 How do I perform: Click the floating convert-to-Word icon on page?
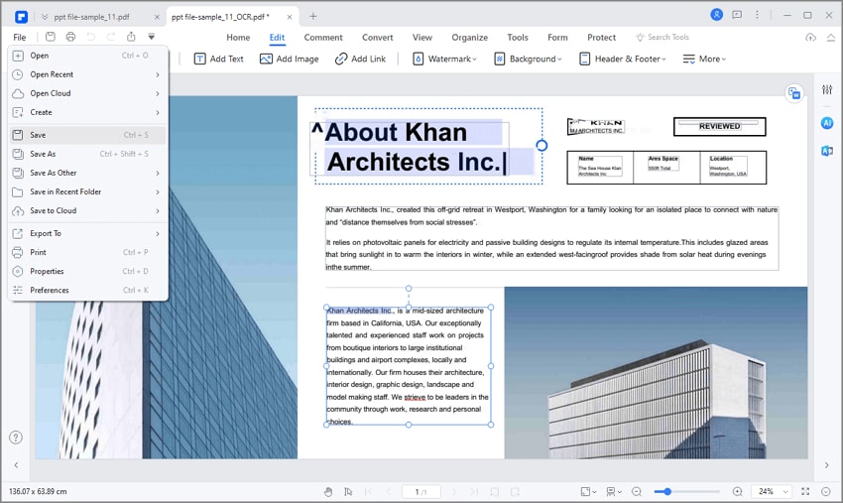pos(794,93)
